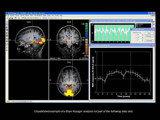Click the top icon in left sidebar

7,22
